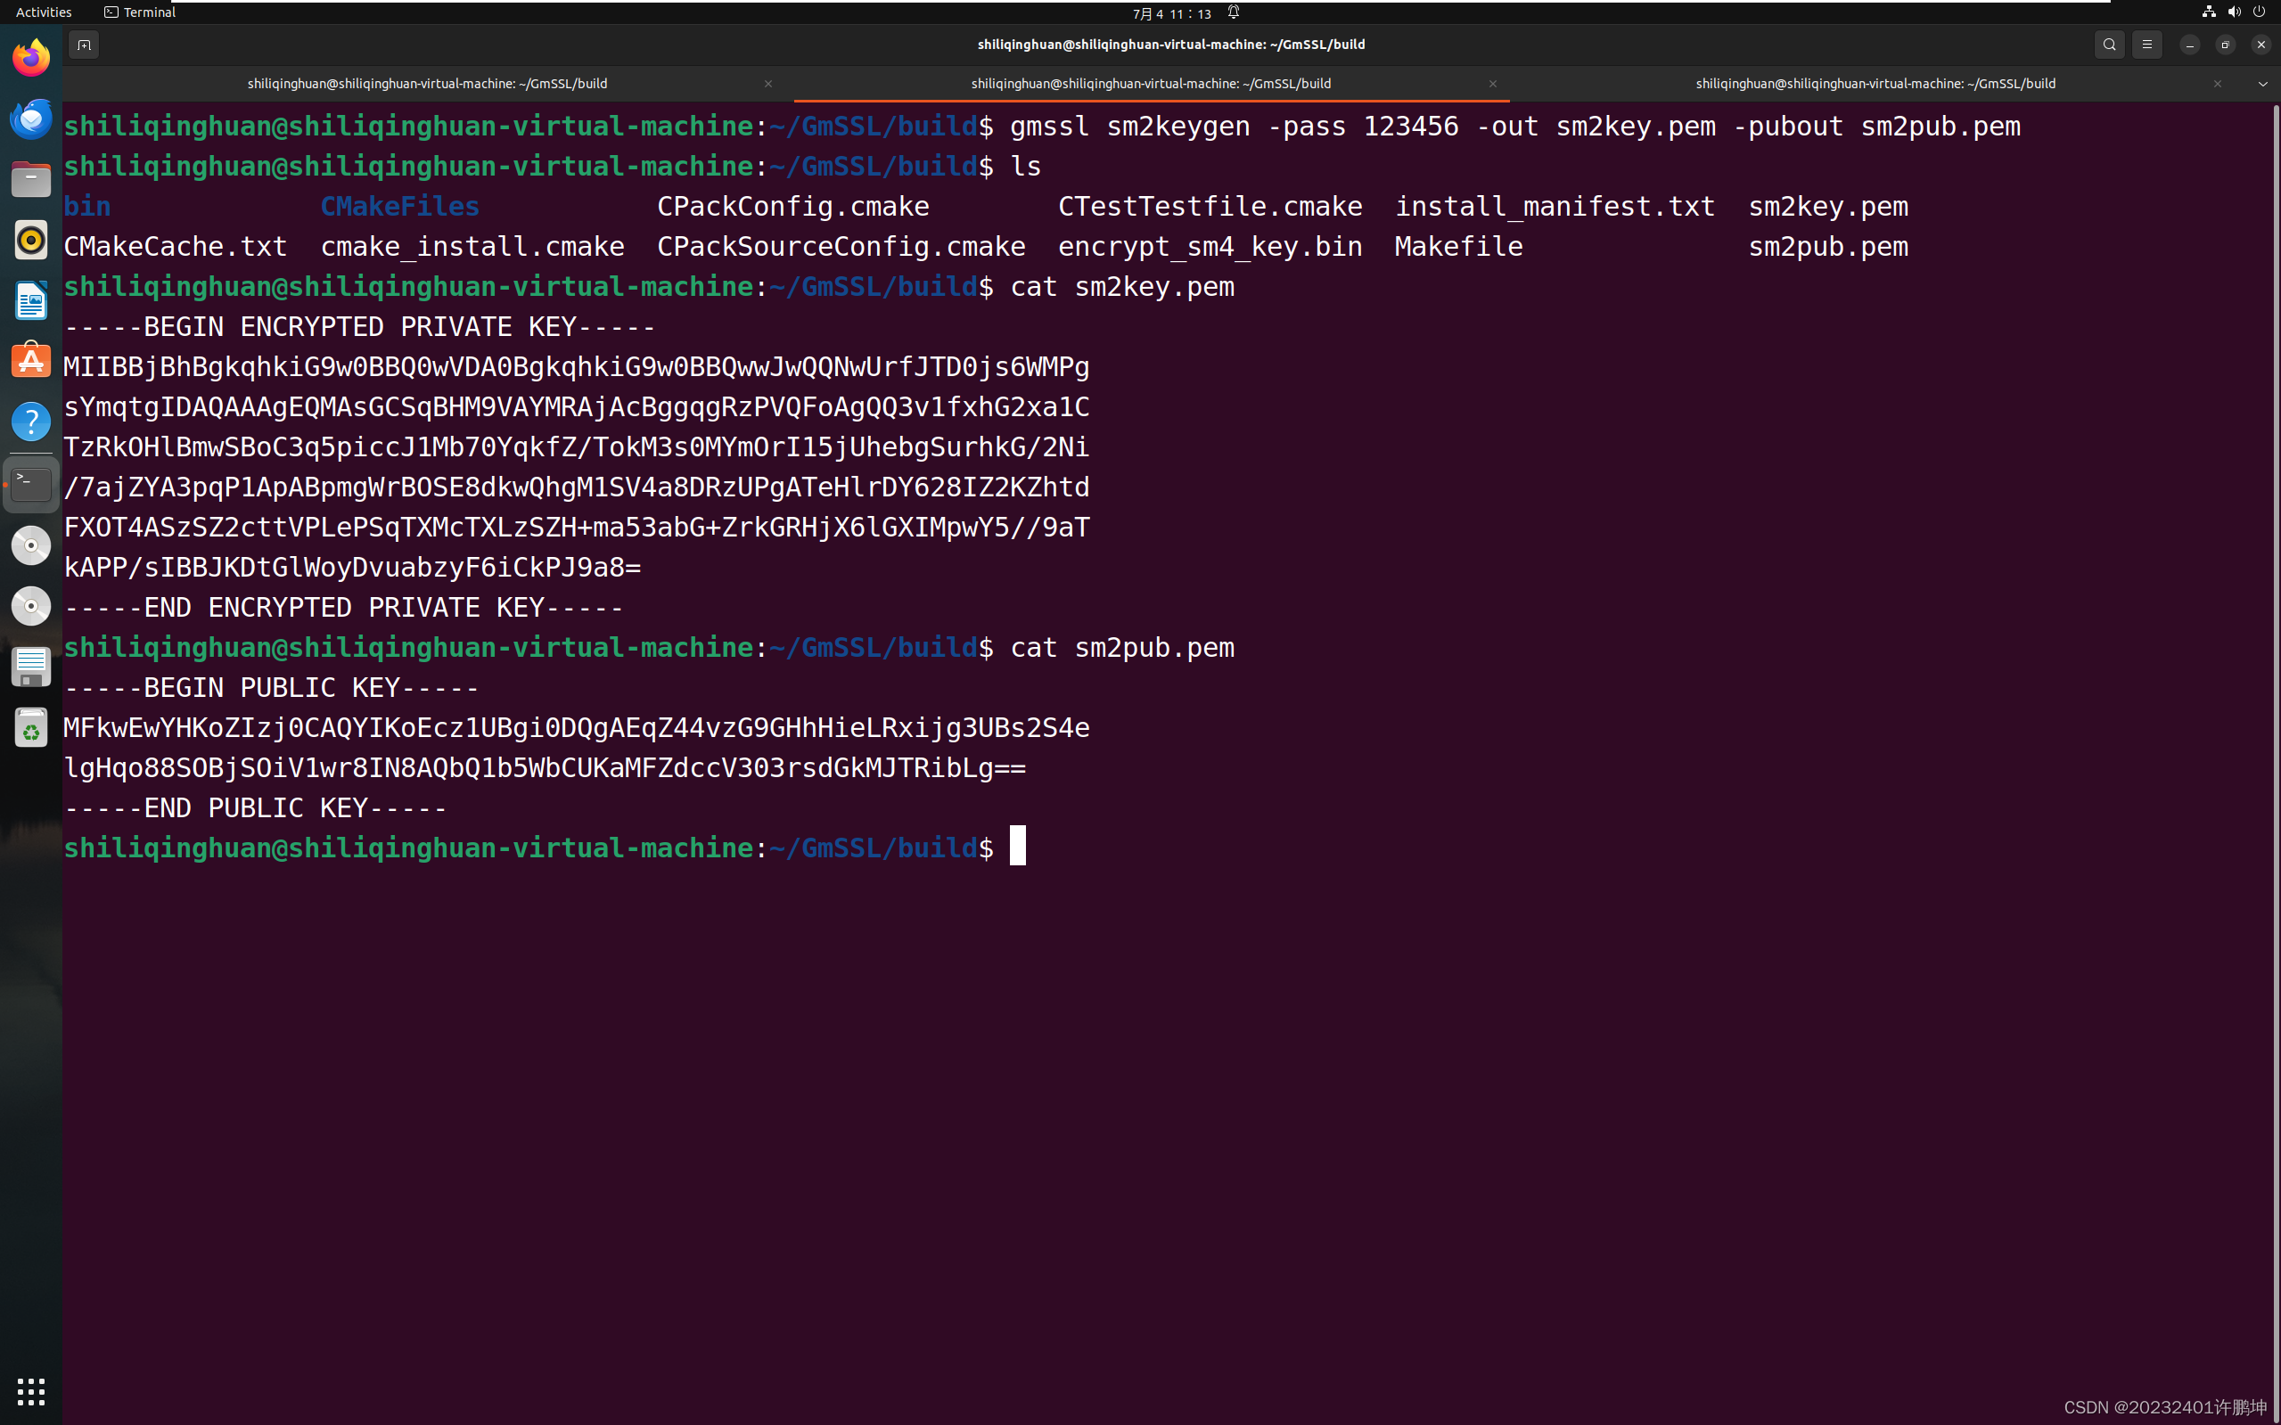2281x1425 pixels.
Task: Open the power menu icon
Action: point(2260,12)
